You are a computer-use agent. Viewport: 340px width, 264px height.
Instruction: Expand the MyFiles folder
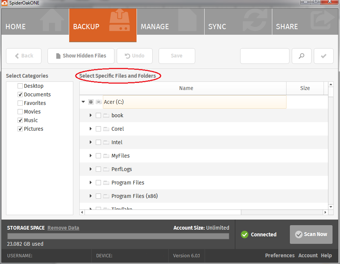[91, 156]
